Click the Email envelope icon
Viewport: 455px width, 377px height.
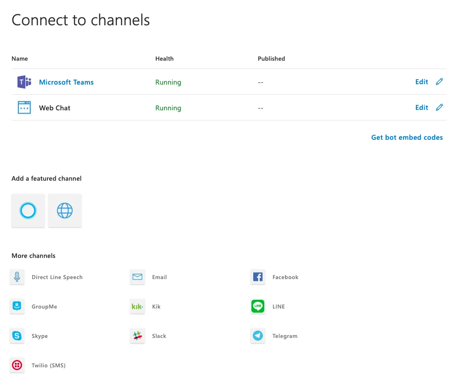click(137, 277)
